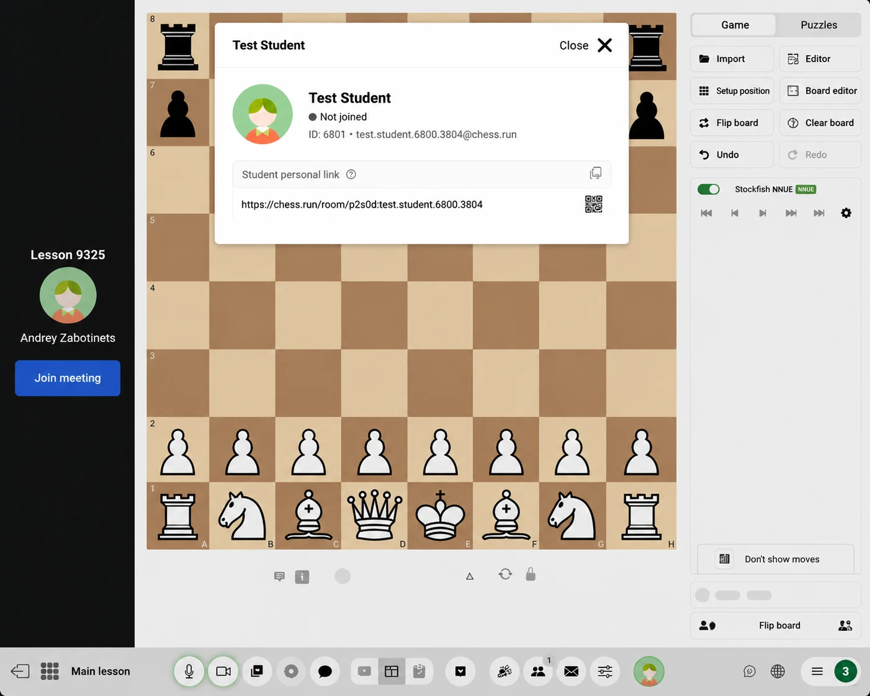Open the chat speech bubble icon
Screen dimensions: 870x696
click(325, 671)
